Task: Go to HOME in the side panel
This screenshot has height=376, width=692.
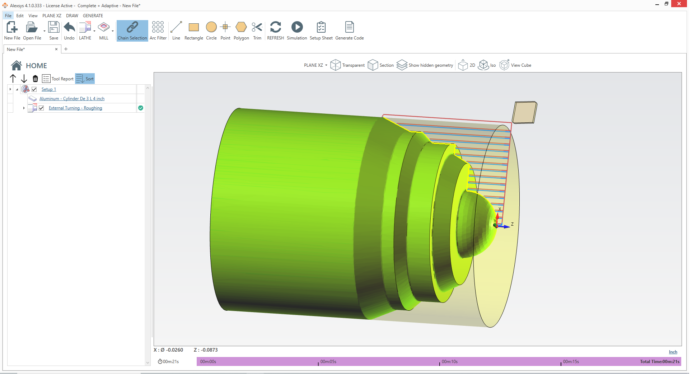Action: pyautogui.click(x=29, y=66)
